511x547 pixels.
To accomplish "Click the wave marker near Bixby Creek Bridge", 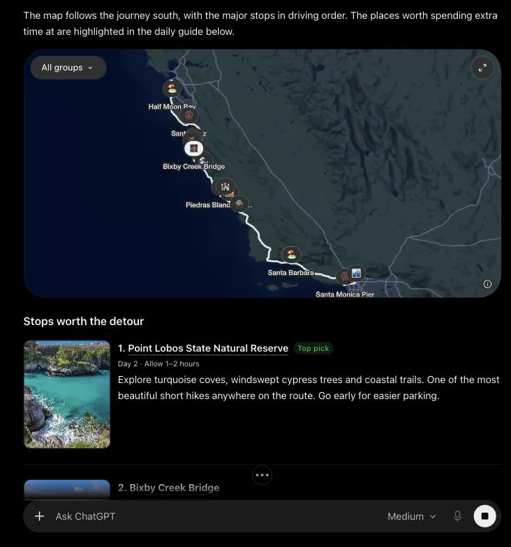I will tap(205, 160).
